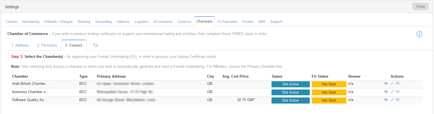Click the Ctry column header
Screen dimensions: 434x114
click(210, 76)
